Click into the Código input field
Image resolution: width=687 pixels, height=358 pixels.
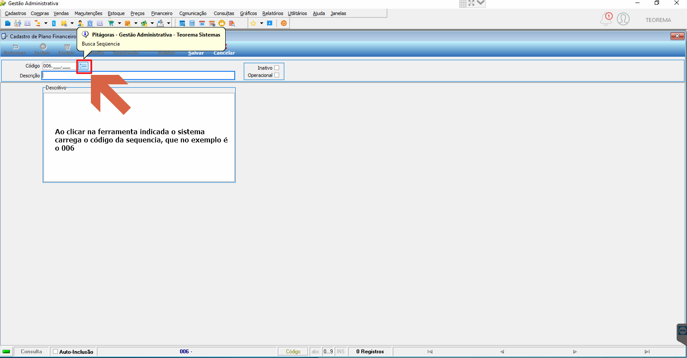(x=59, y=66)
